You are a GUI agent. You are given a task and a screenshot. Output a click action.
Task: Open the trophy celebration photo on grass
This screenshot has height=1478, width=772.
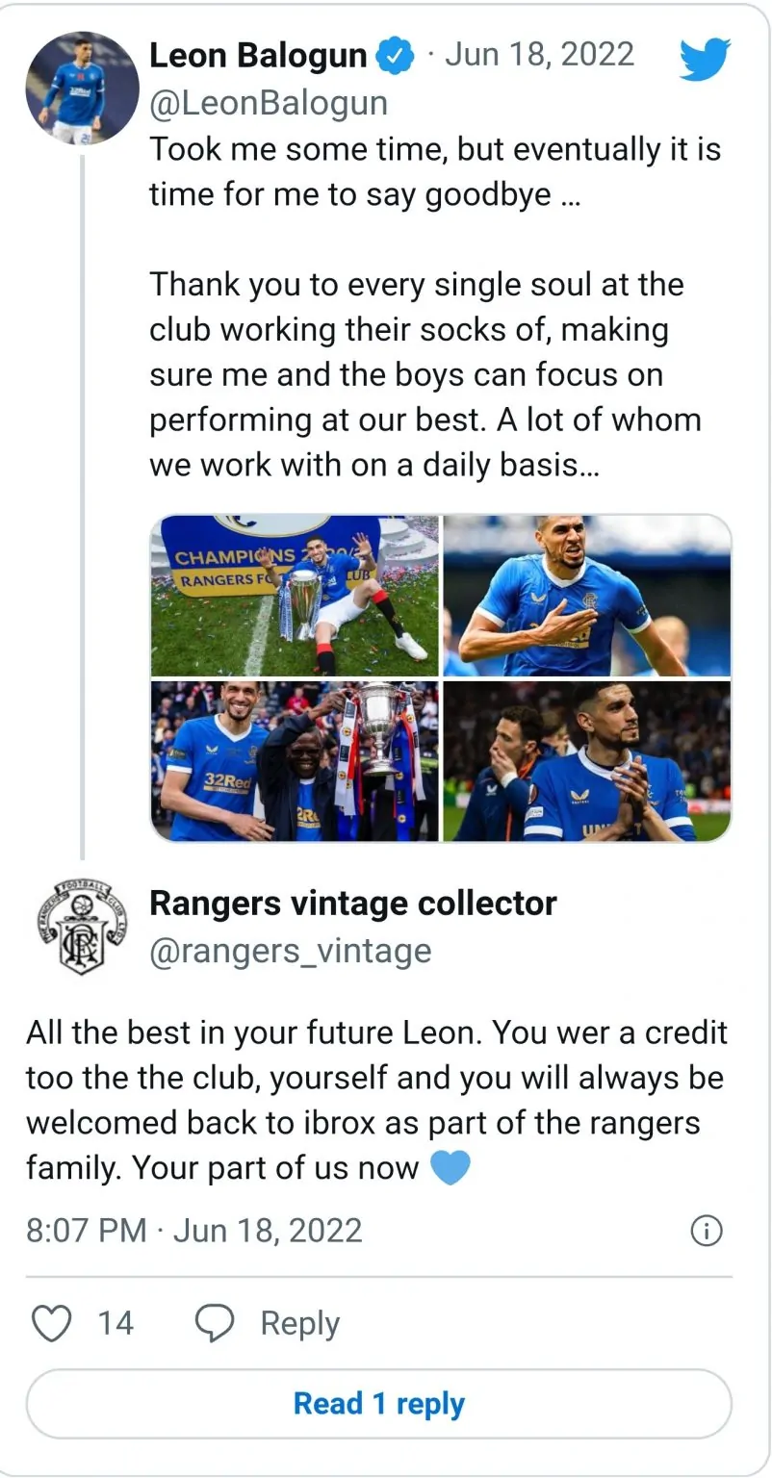coord(295,596)
